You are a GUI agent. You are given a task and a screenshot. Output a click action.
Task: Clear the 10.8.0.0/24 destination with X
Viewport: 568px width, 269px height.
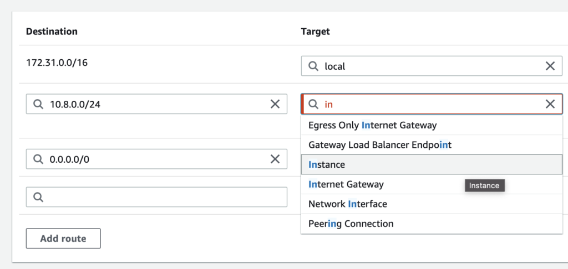(x=275, y=104)
